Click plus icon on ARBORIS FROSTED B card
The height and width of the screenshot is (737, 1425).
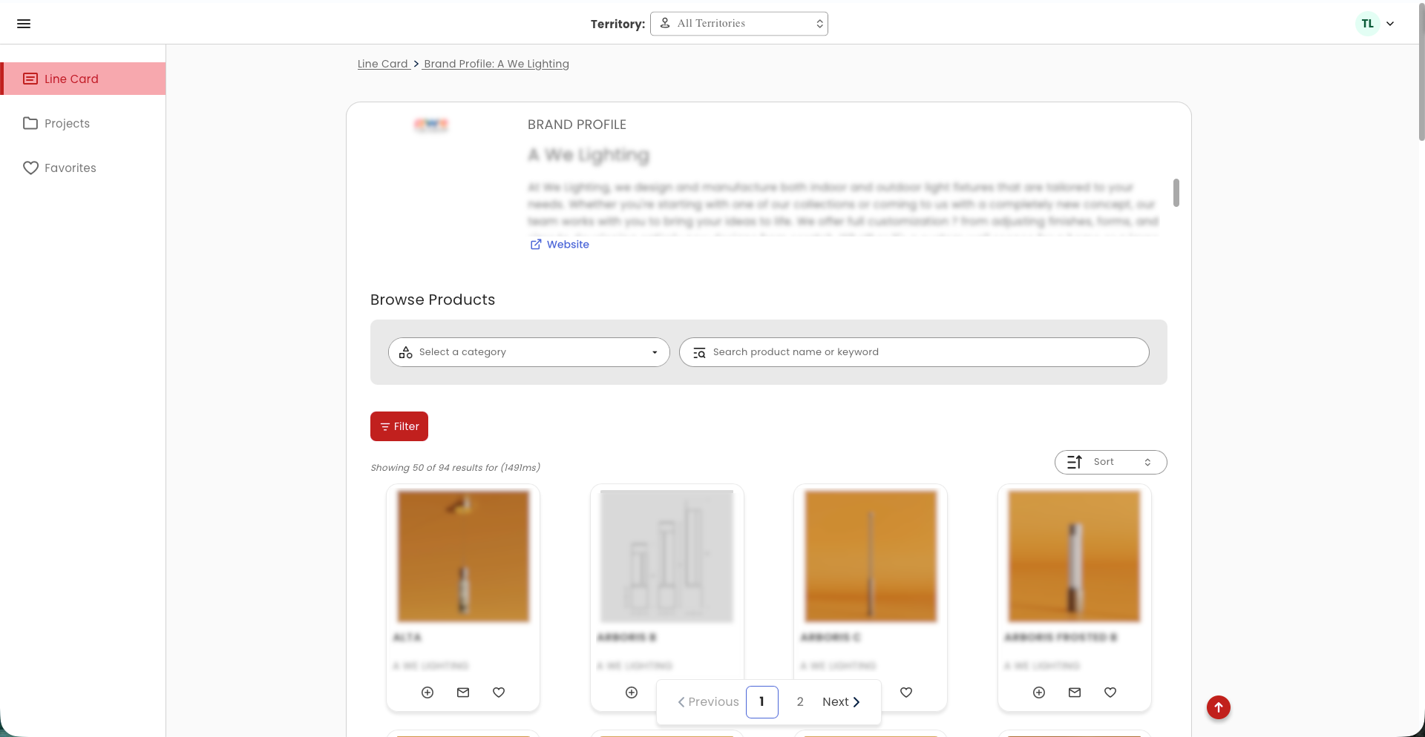[x=1039, y=693]
